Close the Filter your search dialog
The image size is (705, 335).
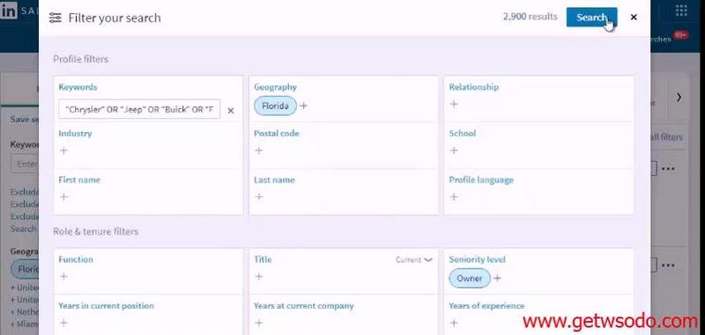634,17
